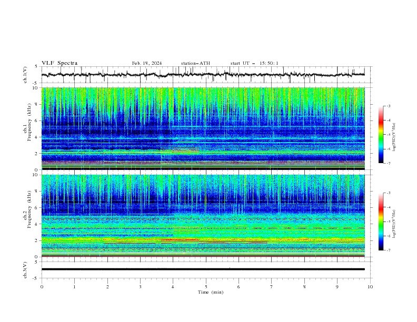The width and height of the screenshot is (417, 322).
Task: Click the ch.2 spectrogram color scale bar
Action: click(x=381, y=222)
